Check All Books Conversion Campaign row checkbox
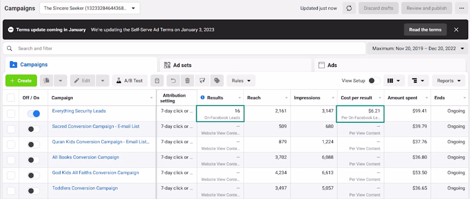Viewport: 470px width, 199px height. (x=11, y=160)
